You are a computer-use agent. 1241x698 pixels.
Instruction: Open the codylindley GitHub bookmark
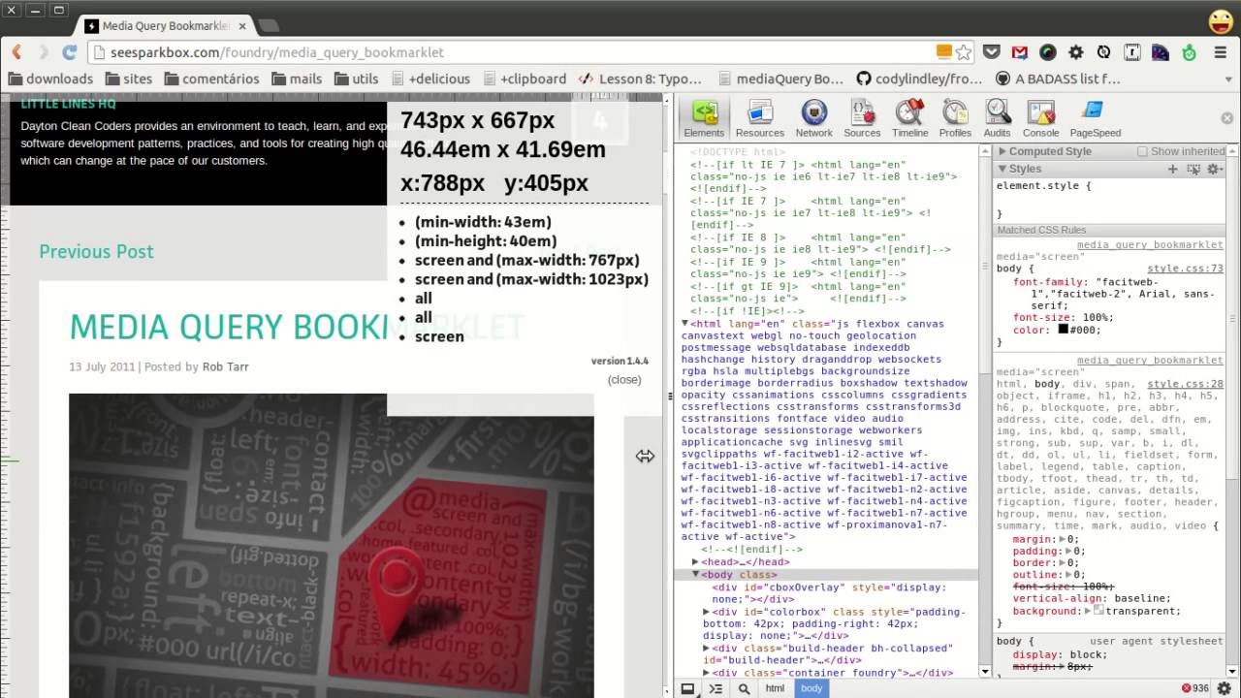click(919, 79)
